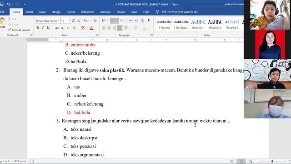Click the Redo icon in quick access
The width and height of the screenshot is (291, 164).
coord(17,4)
